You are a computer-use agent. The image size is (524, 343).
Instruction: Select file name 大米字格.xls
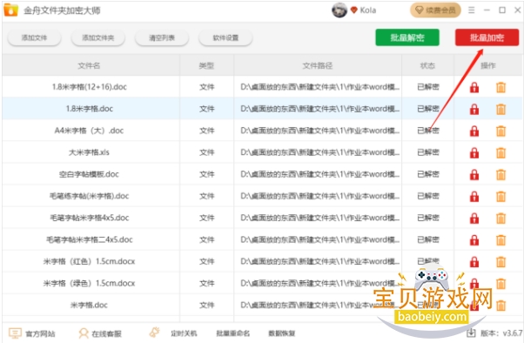point(90,152)
